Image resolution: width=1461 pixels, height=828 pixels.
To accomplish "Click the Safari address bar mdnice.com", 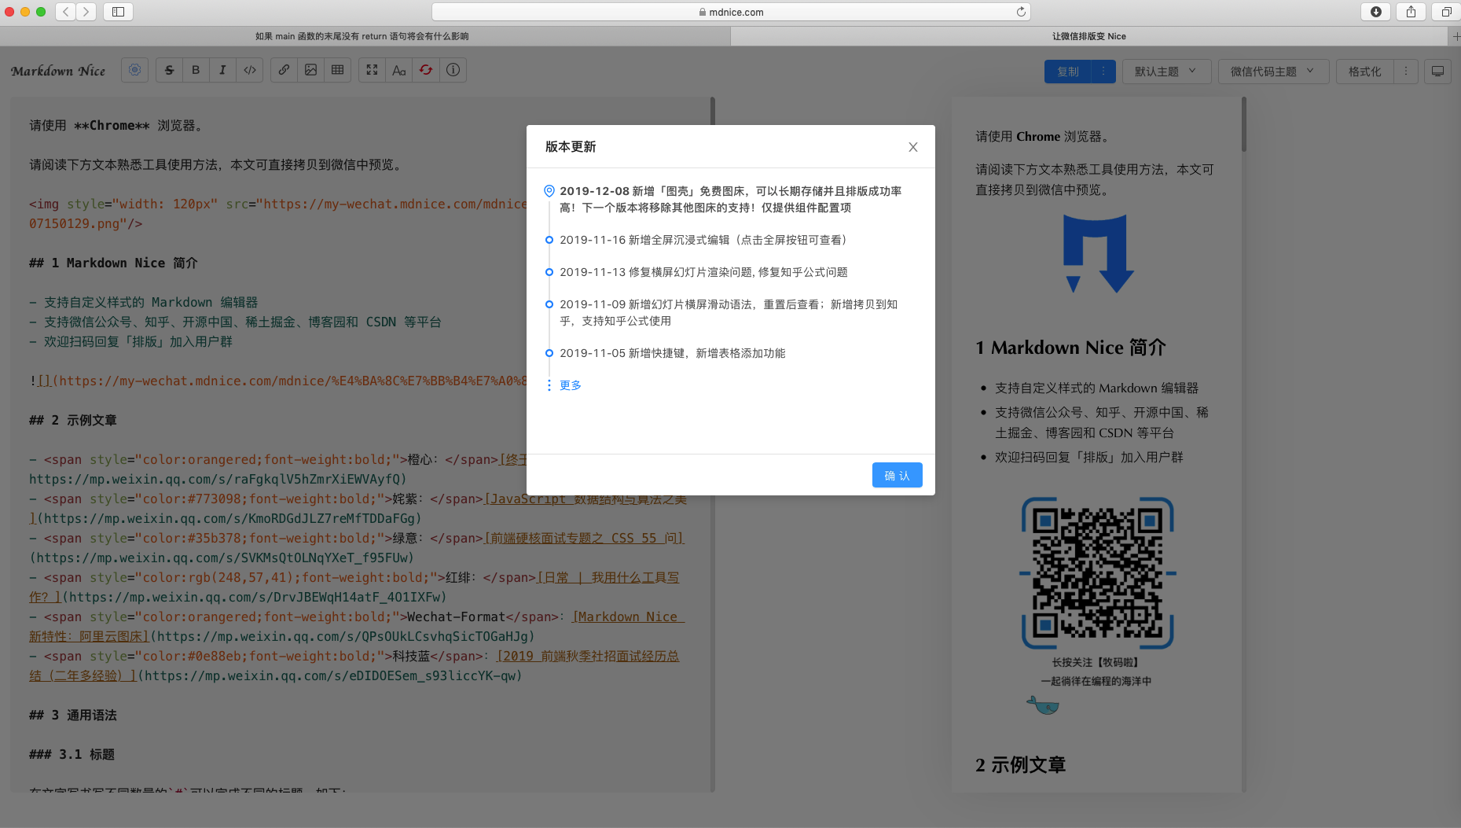I will point(731,12).
